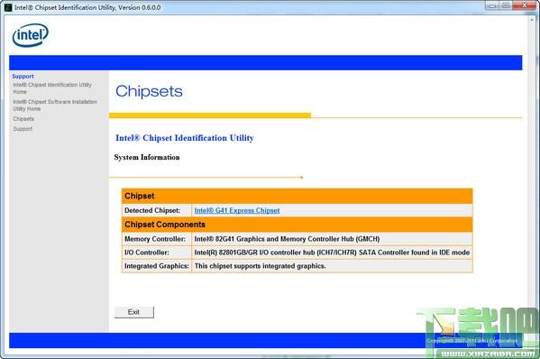
Task: Click Memory Controller label cell
Action: click(x=157, y=239)
